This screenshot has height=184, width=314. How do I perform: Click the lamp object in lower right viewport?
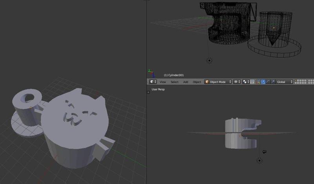[259, 160]
